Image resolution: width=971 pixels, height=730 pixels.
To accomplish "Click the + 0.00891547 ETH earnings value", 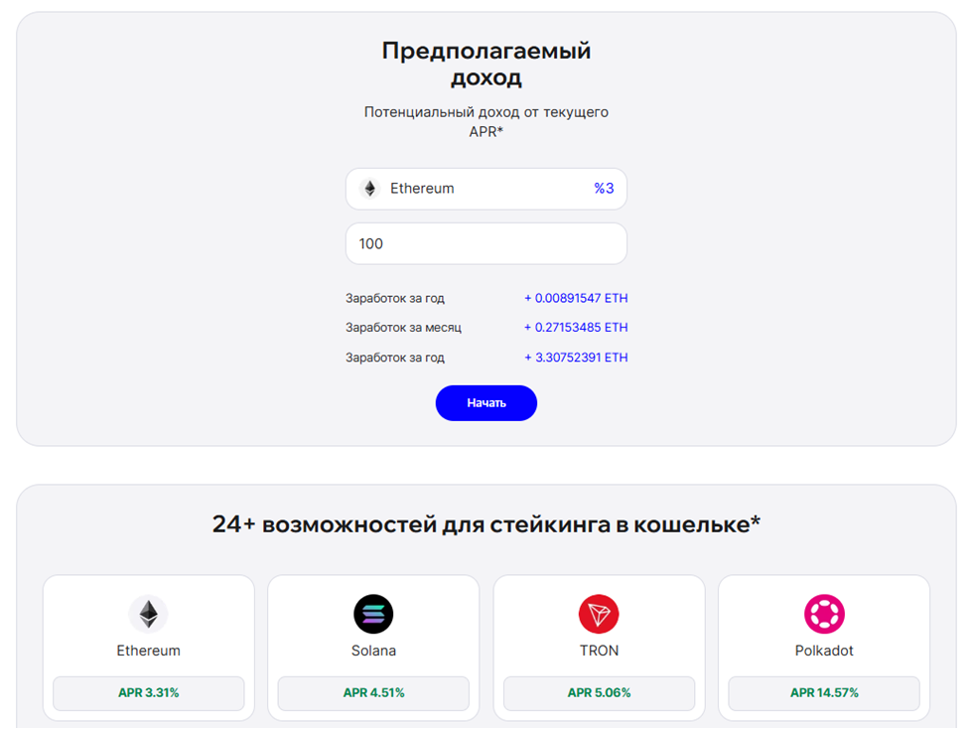I will 576,298.
